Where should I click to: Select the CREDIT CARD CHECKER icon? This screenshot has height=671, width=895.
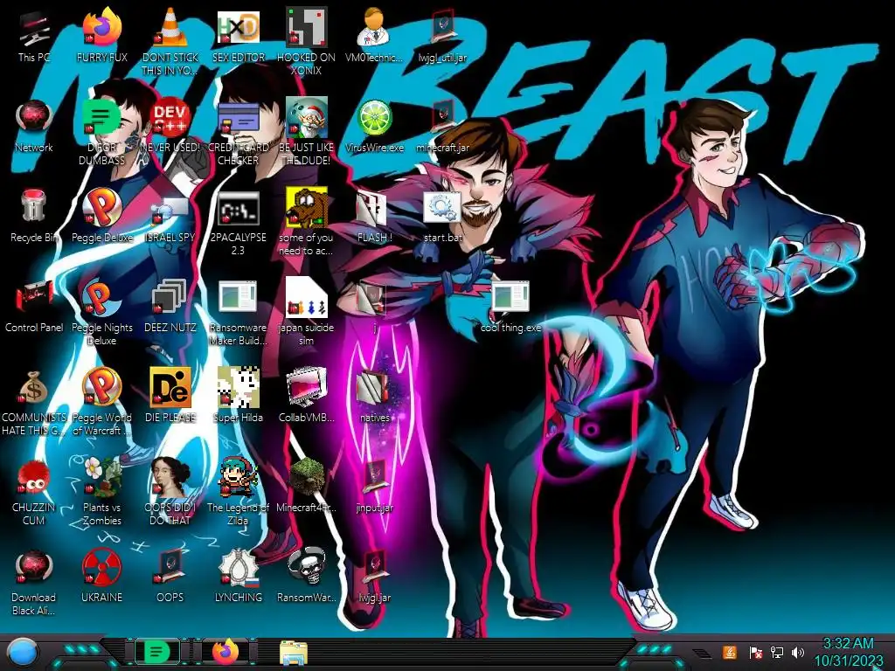(238, 118)
